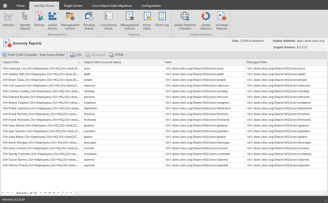Export the report as HTML
The width and height of the screenshot is (328, 203).
point(116,55)
